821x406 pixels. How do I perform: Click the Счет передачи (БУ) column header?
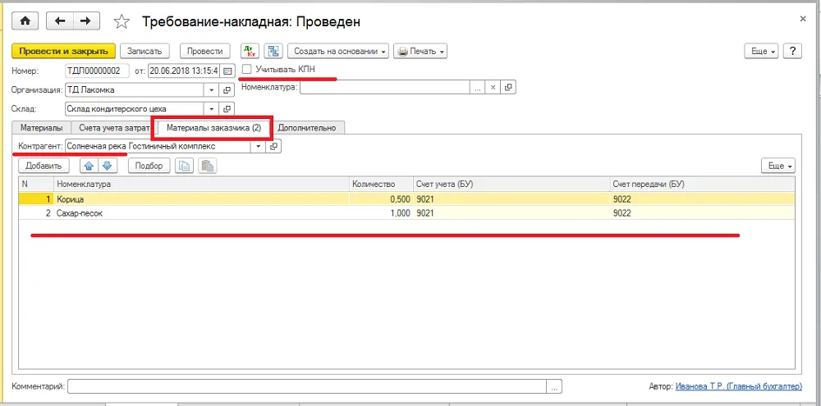[x=702, y=185]
